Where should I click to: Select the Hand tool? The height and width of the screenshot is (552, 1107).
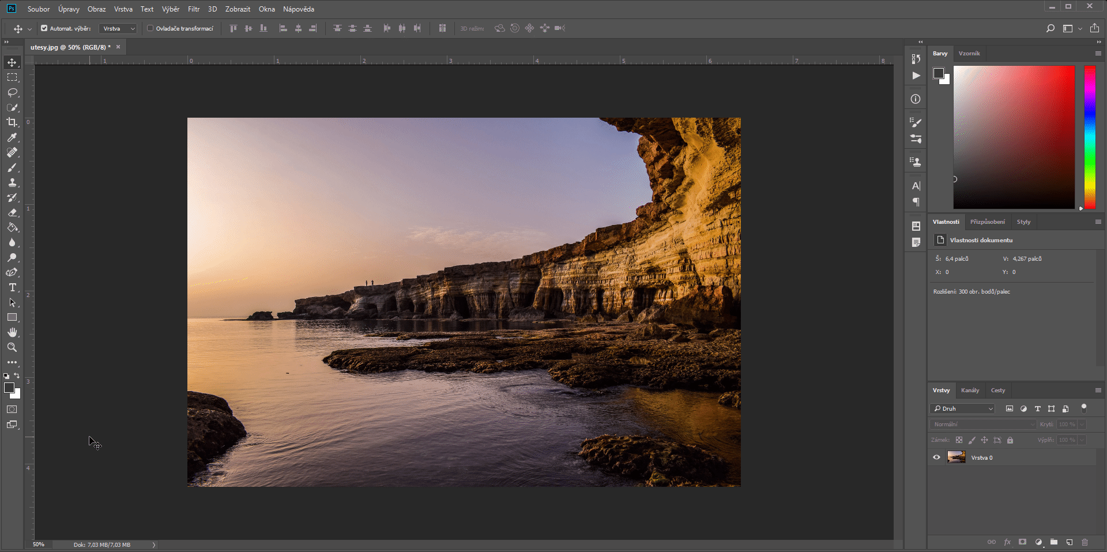pos(12,332)
